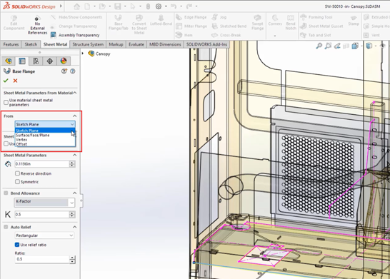Open DisplayManager color ball tab icon
This screenshot has height=279, width=390.
coord(64,61)
